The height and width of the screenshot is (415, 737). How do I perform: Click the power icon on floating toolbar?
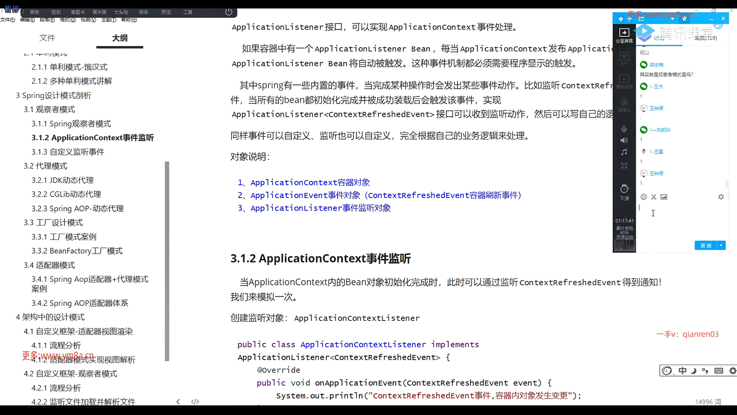coord(229,12)
